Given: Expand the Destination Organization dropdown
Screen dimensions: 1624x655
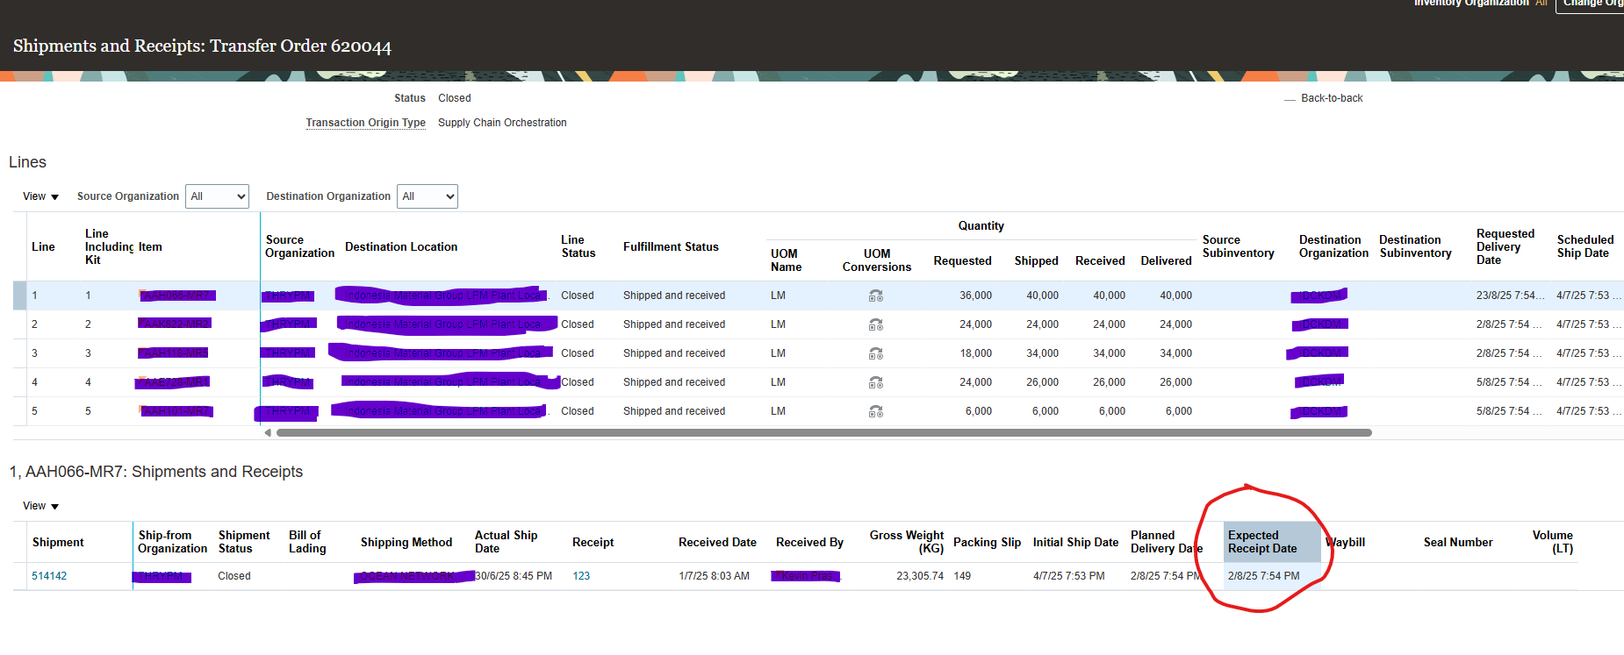Looking at the screenshot, I should coord(428,196).
